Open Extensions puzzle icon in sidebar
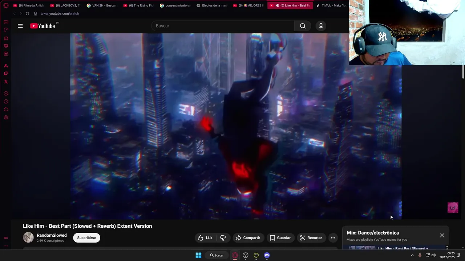 6,109
